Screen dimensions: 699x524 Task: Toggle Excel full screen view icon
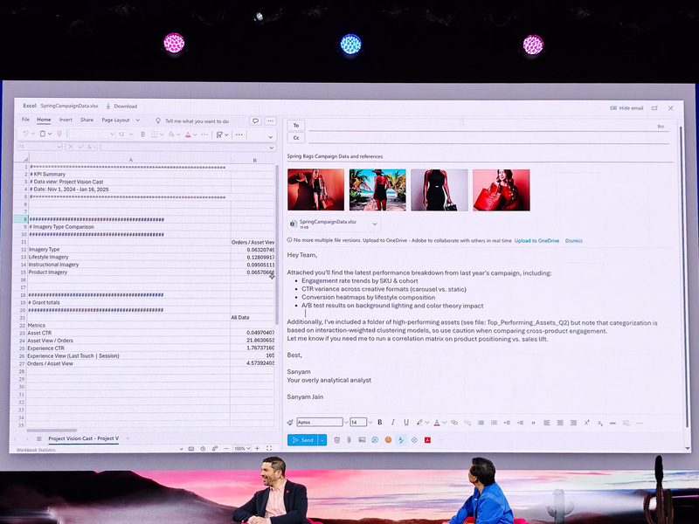click(269, 448)
